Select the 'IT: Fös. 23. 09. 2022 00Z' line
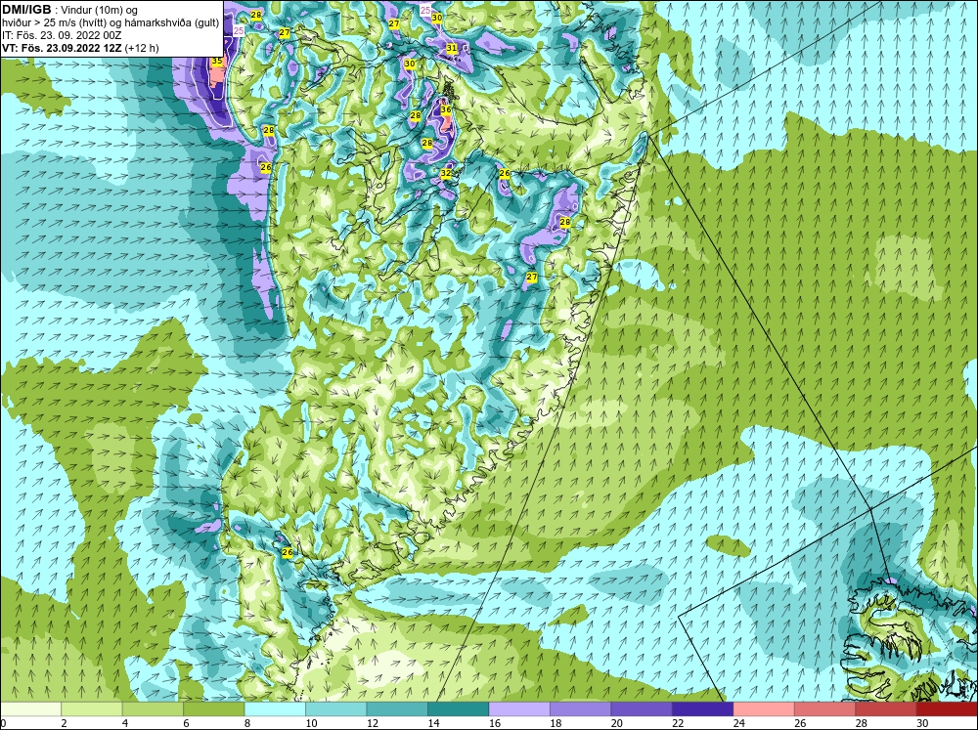978x730 pixels. click(x=62, y=35)
